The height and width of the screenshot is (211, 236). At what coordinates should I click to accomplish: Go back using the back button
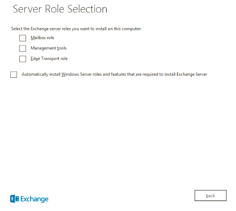click(210, 195)
